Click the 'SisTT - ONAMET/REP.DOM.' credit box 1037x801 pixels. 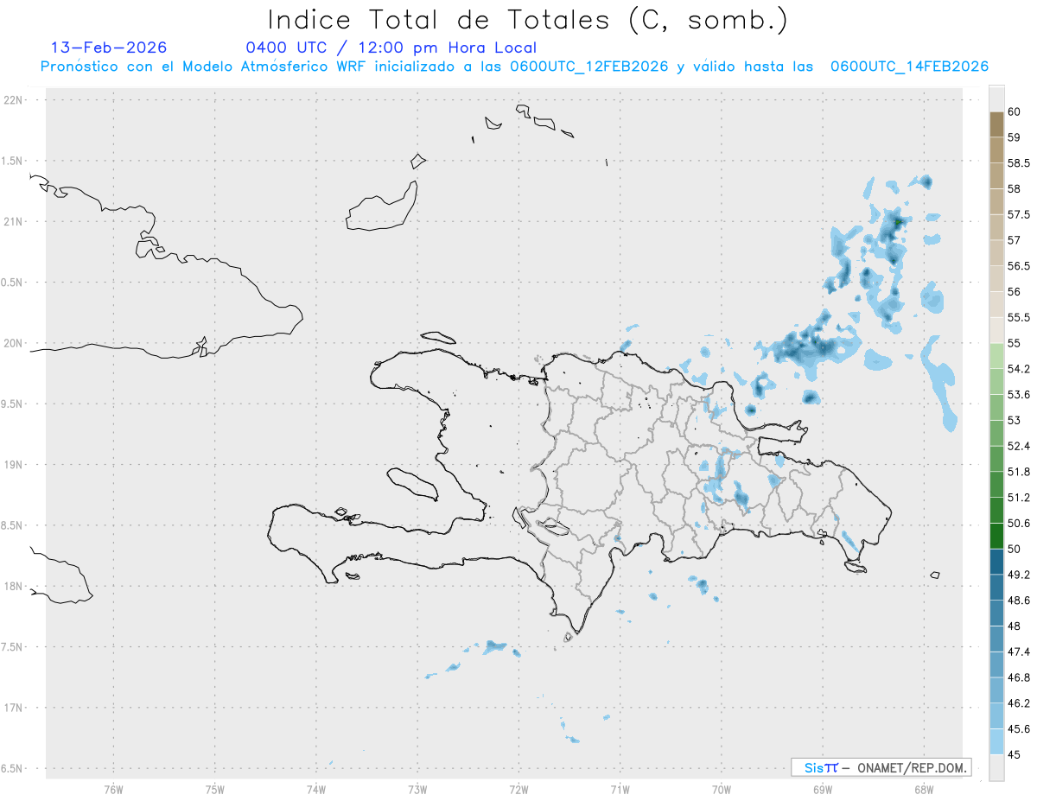(881, 767)
